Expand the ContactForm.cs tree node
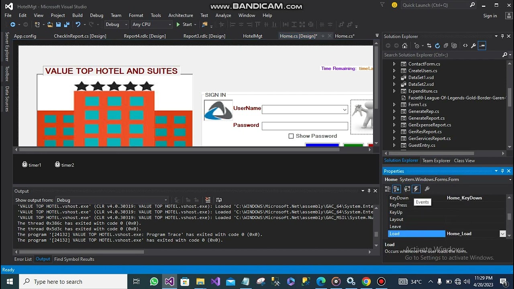The width and height of the screenshot is (514, 289). click(x=394, y=64)
